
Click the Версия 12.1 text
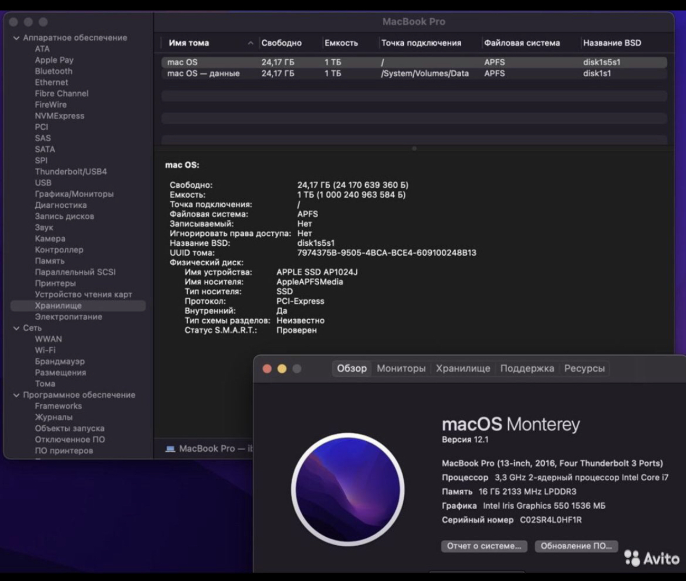tap(465, 440)
